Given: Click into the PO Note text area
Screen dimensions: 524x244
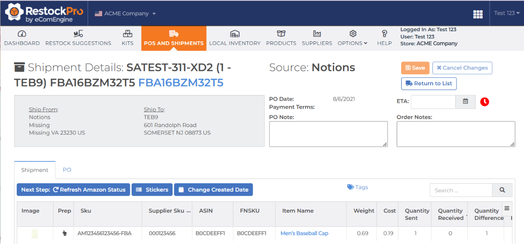Looking at the screenshot, I should (x=328, y=134).
